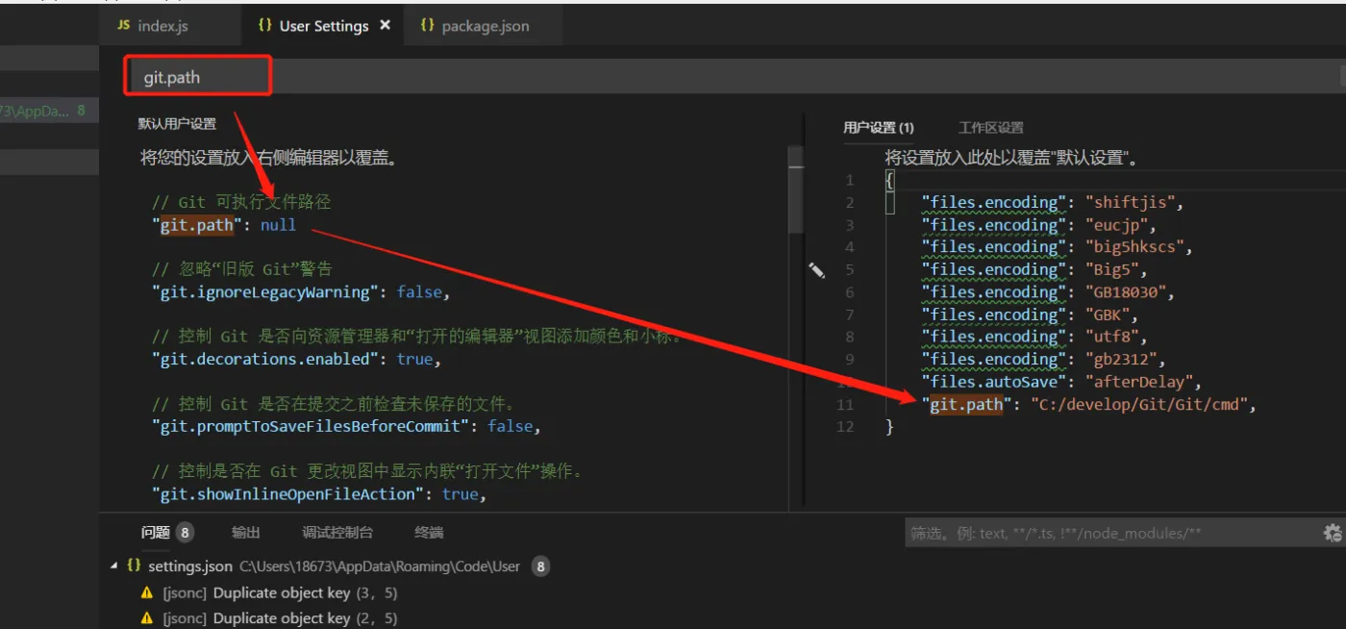Click the braces icon beside settings.json
The height and width of the screenshot is (629, 1346).
134,566
